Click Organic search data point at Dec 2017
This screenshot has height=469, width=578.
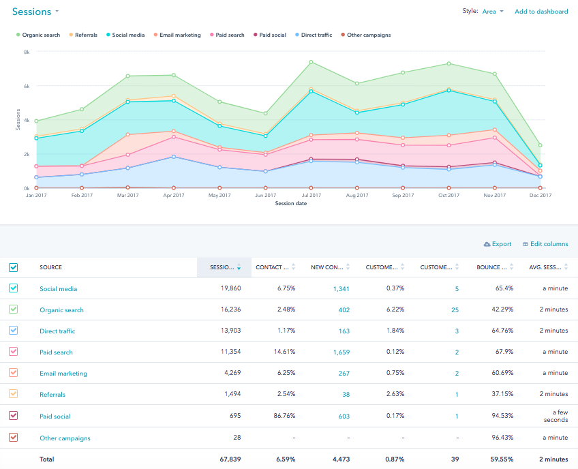[540, 145]
